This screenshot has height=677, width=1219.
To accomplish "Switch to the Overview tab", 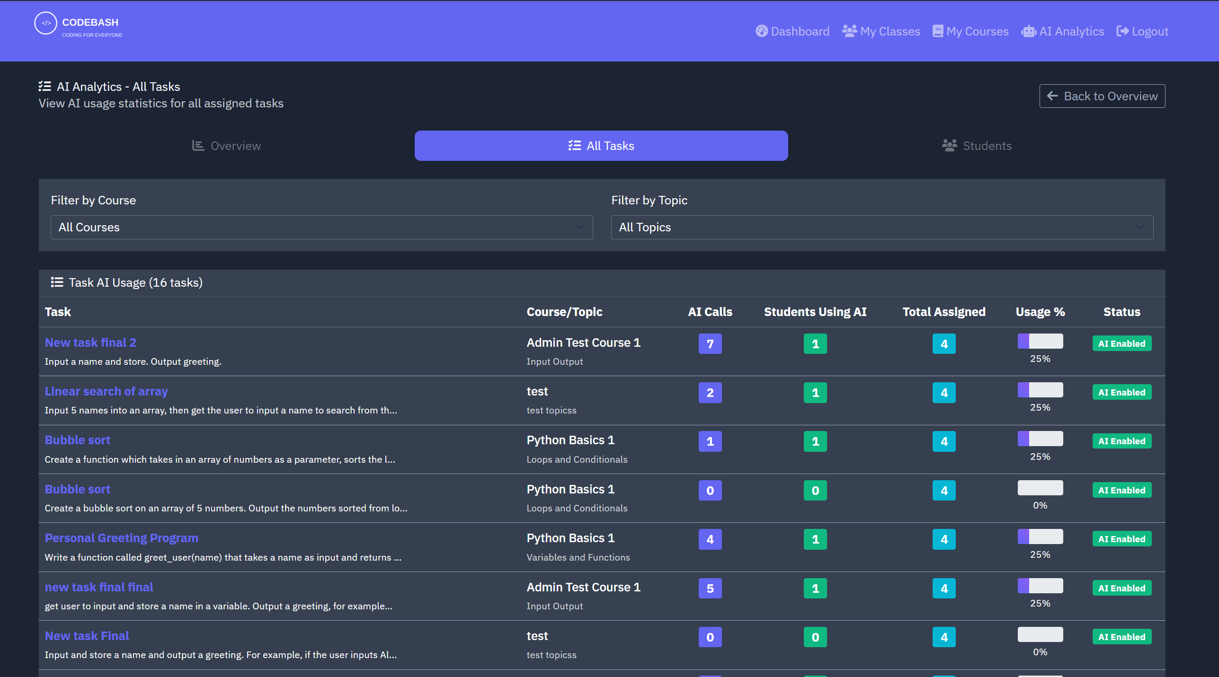I will pyautogui.click(x=226, y=146).
